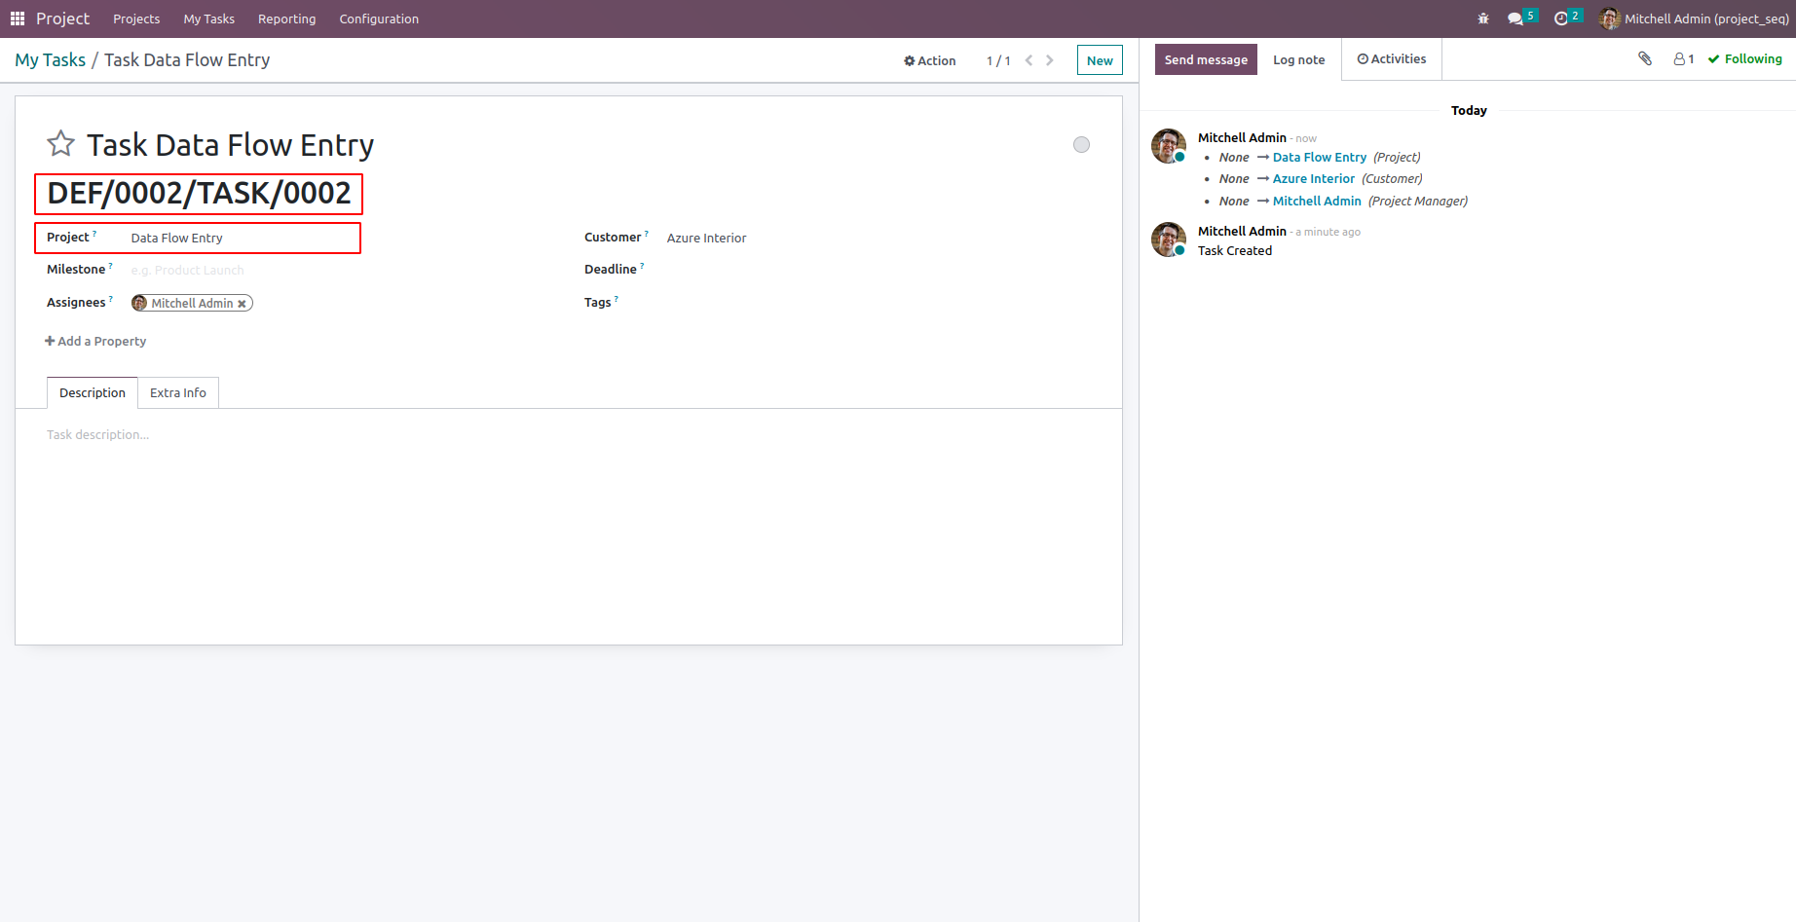The image size is (1796, 922).
Task: Click the record pager 1 / 1
Action: point(998,60)
